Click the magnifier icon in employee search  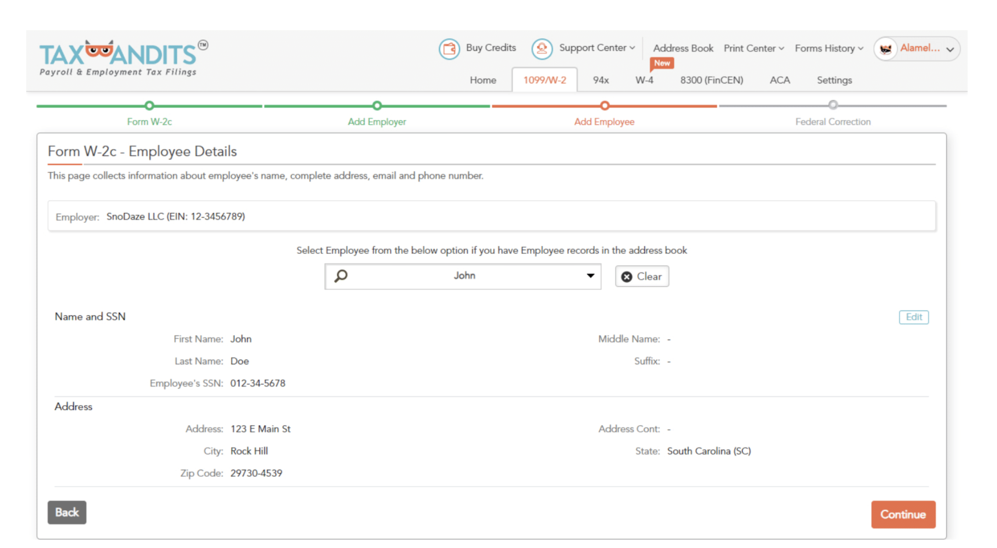[341, 276]
